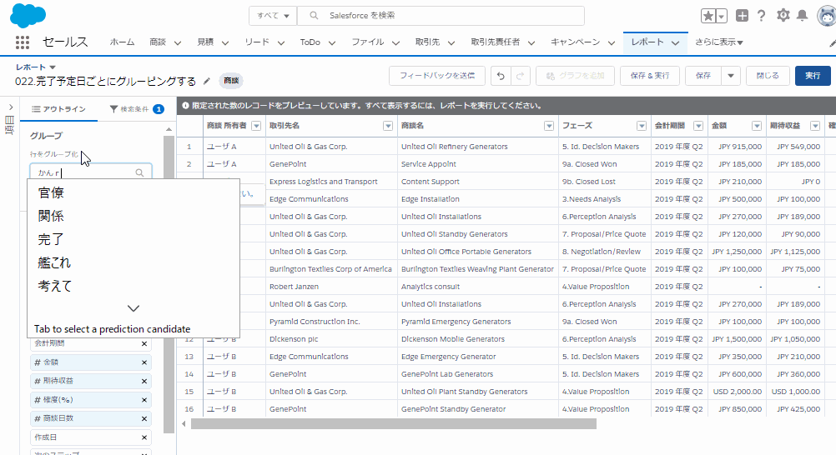The height and width of the screenshot is (455, 836).
Task: Click the 保存 button
Action: (703, 76)
